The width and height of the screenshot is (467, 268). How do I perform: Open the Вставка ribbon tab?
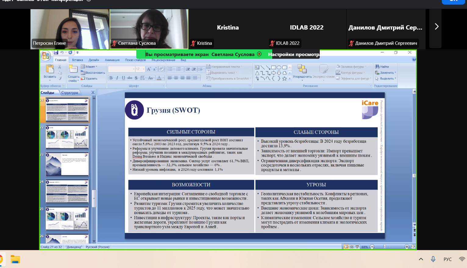tap(77, 60)
